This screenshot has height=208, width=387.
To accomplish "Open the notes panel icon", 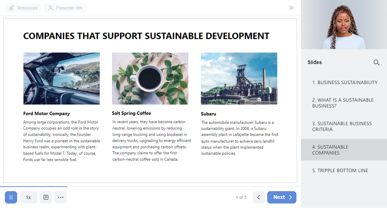I will [46, 197].
